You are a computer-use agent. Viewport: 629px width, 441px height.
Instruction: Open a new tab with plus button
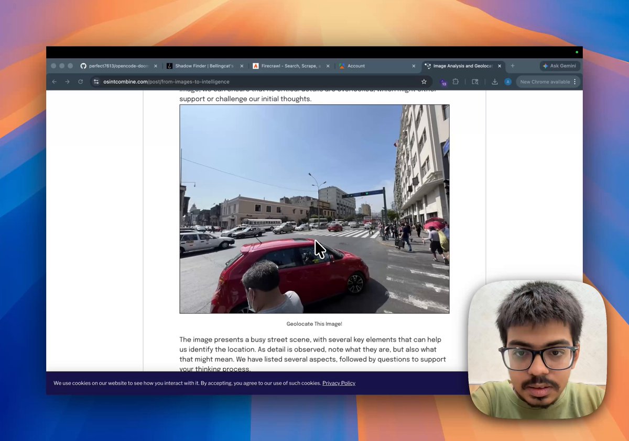[513, 66]
